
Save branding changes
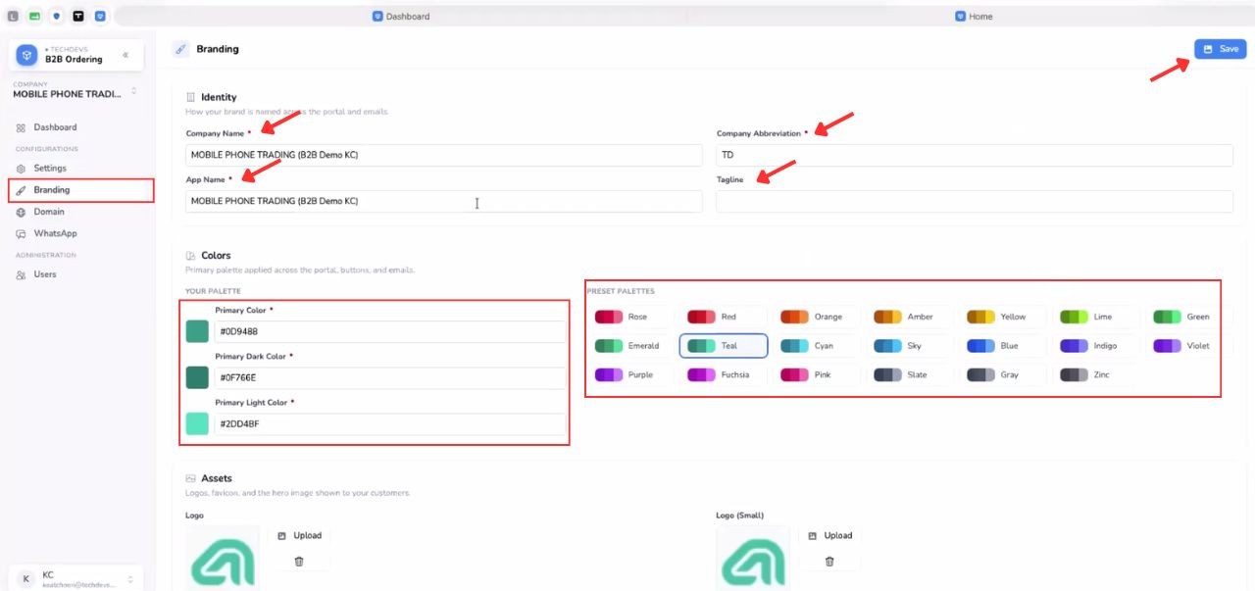click(1220, 49)
